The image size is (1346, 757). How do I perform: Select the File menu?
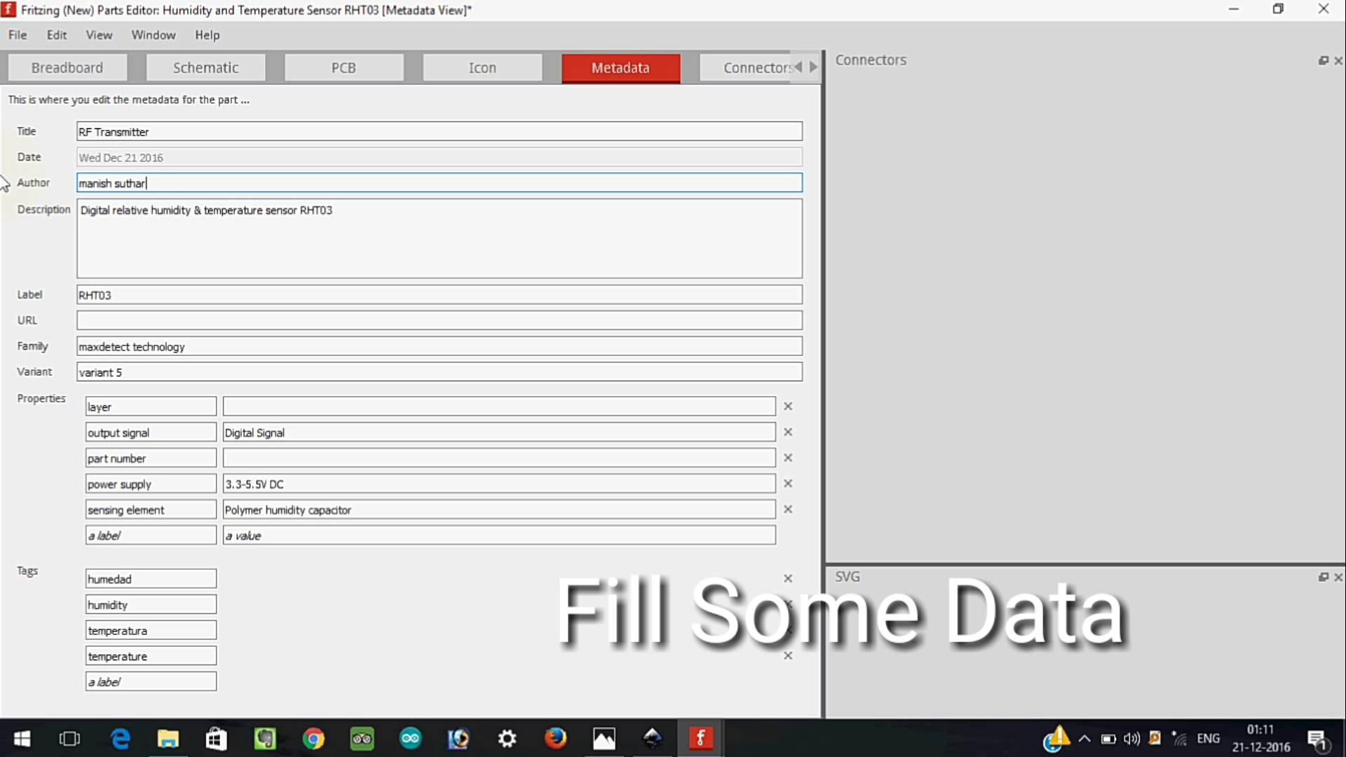[x=18, y=34]
